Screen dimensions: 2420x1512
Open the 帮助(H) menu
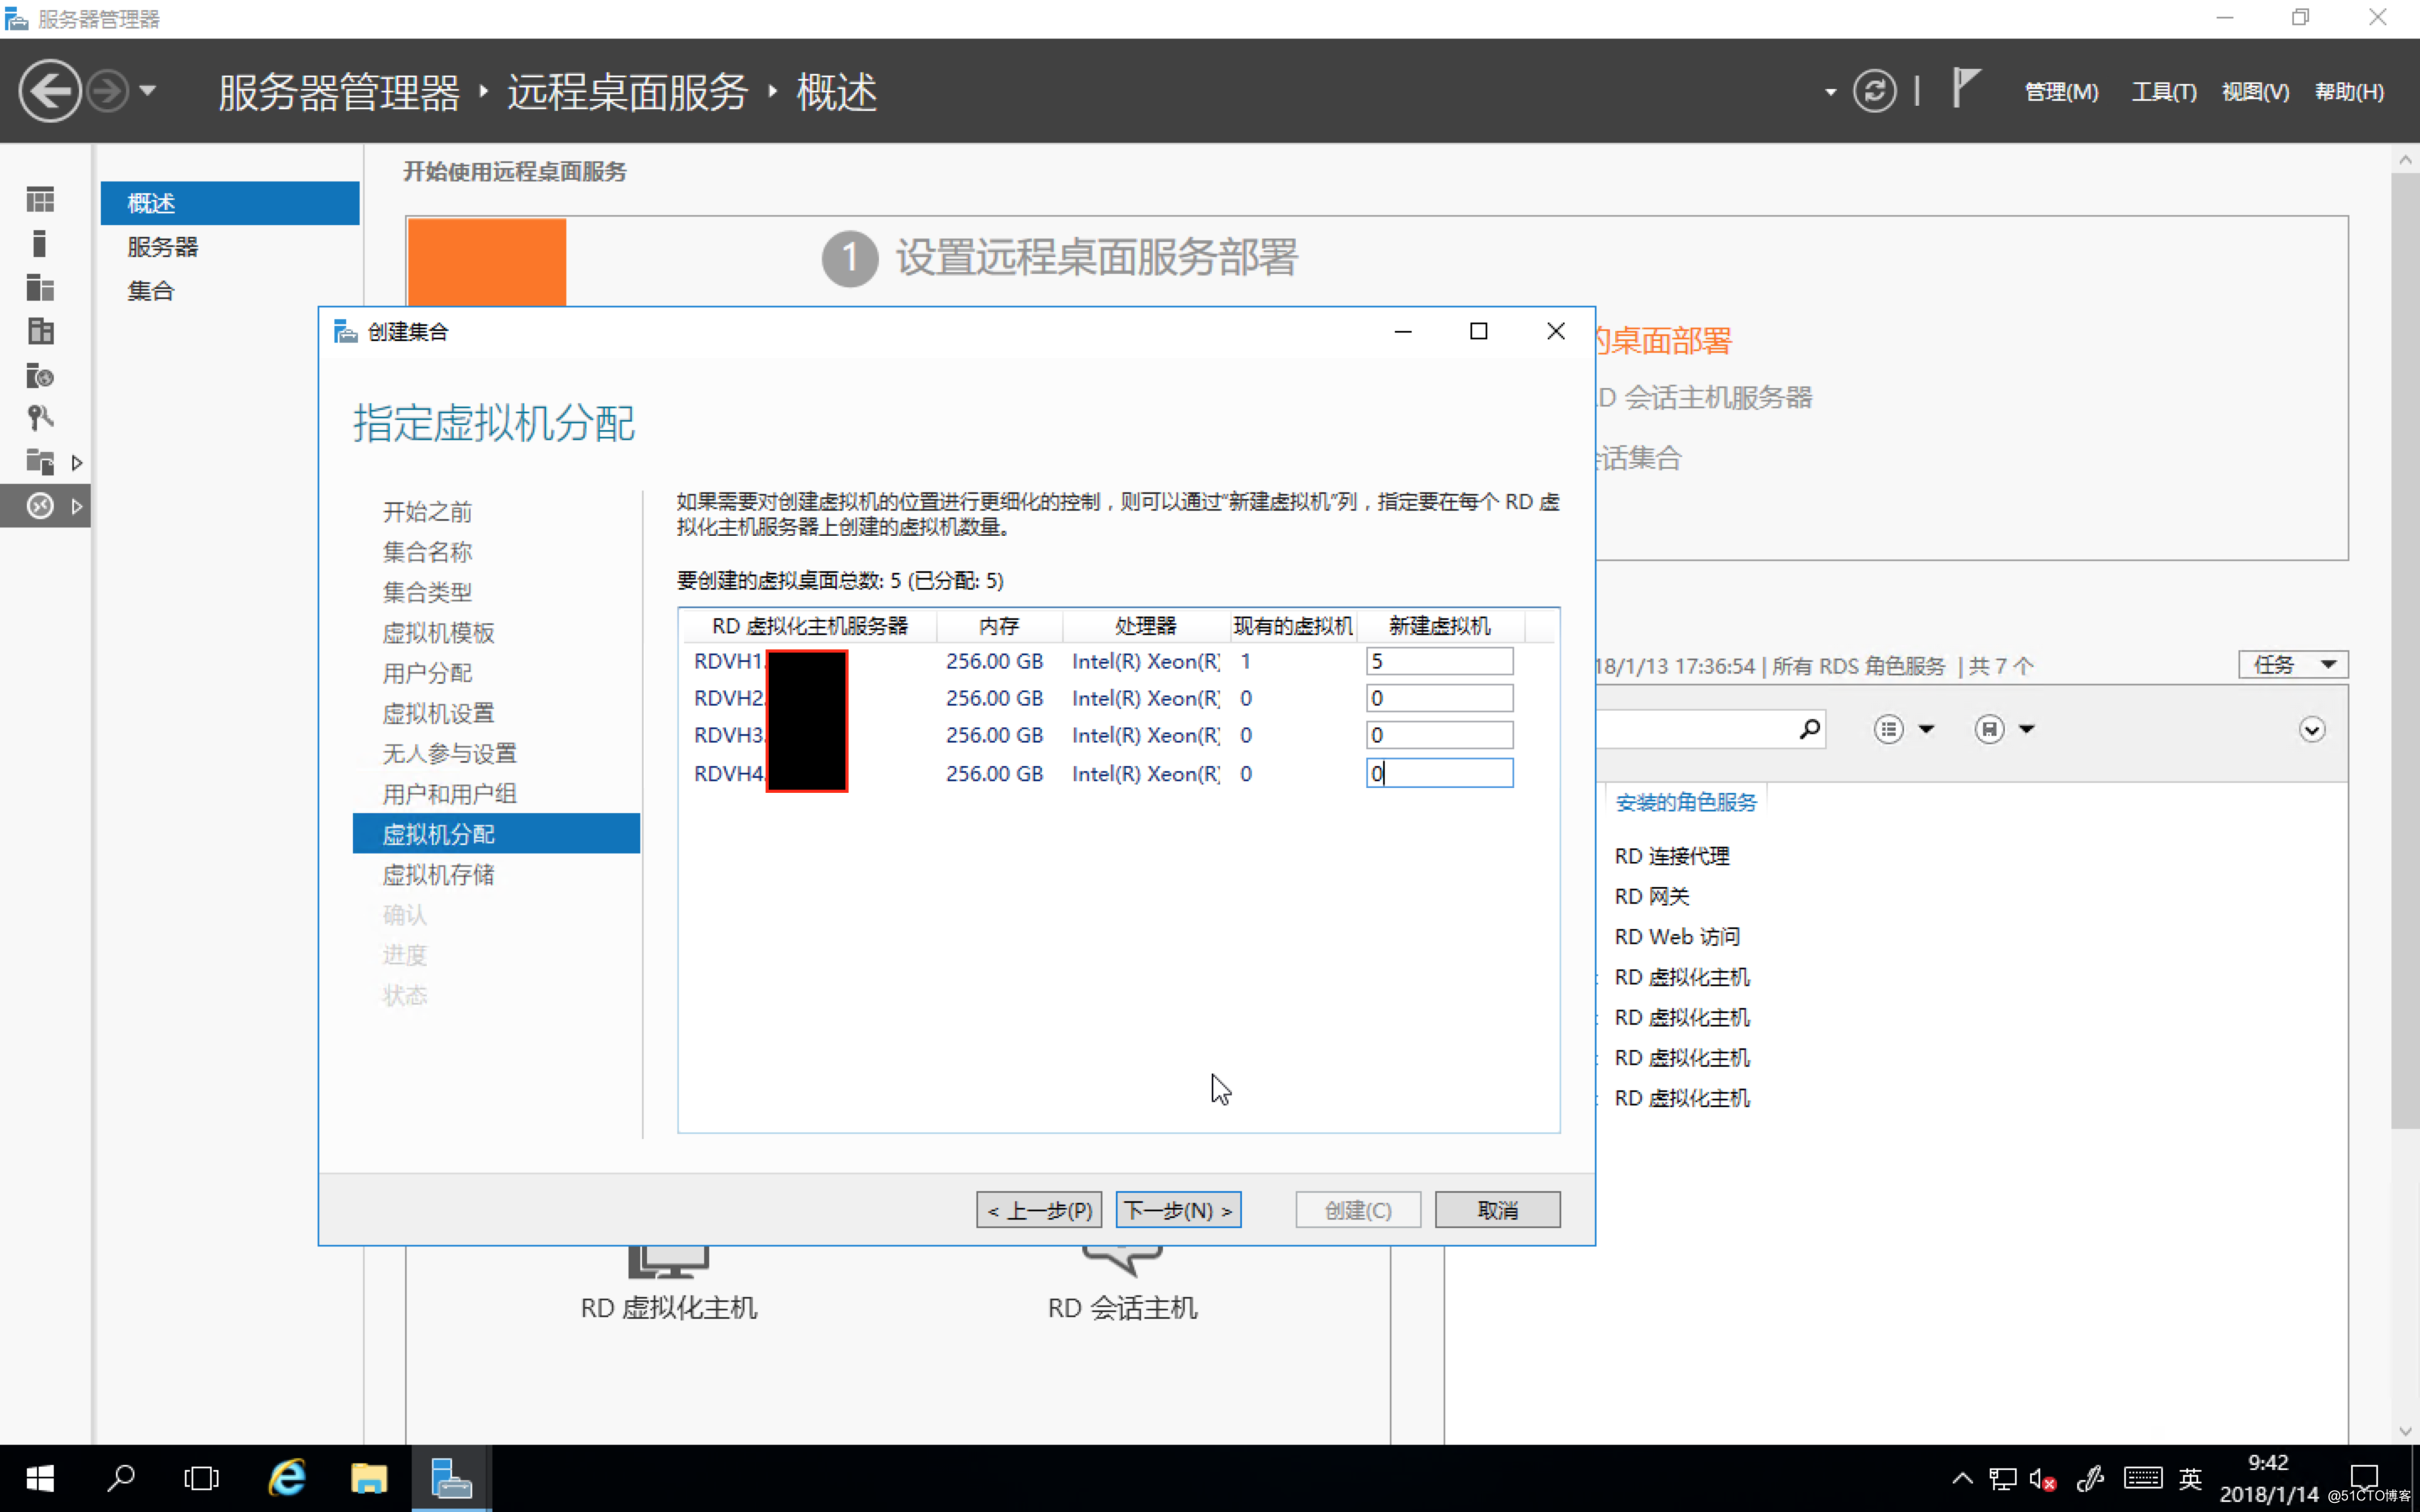[2349, 92]
